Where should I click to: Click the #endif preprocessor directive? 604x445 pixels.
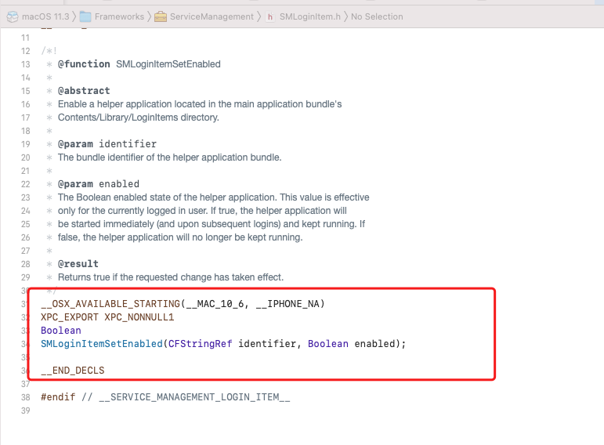point(57,397)
